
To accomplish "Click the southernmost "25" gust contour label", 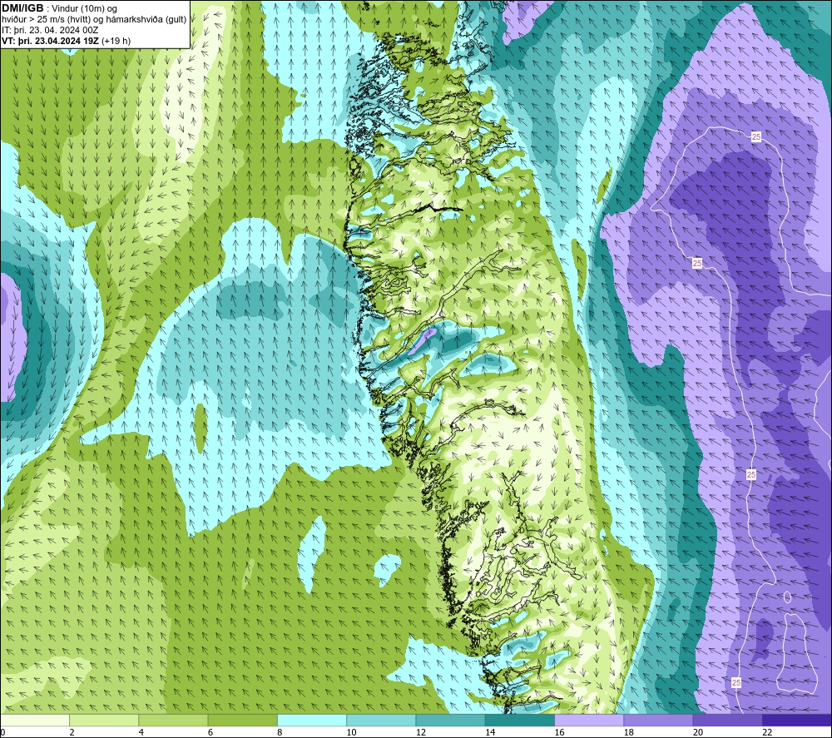I will click(x=736, y=683).
